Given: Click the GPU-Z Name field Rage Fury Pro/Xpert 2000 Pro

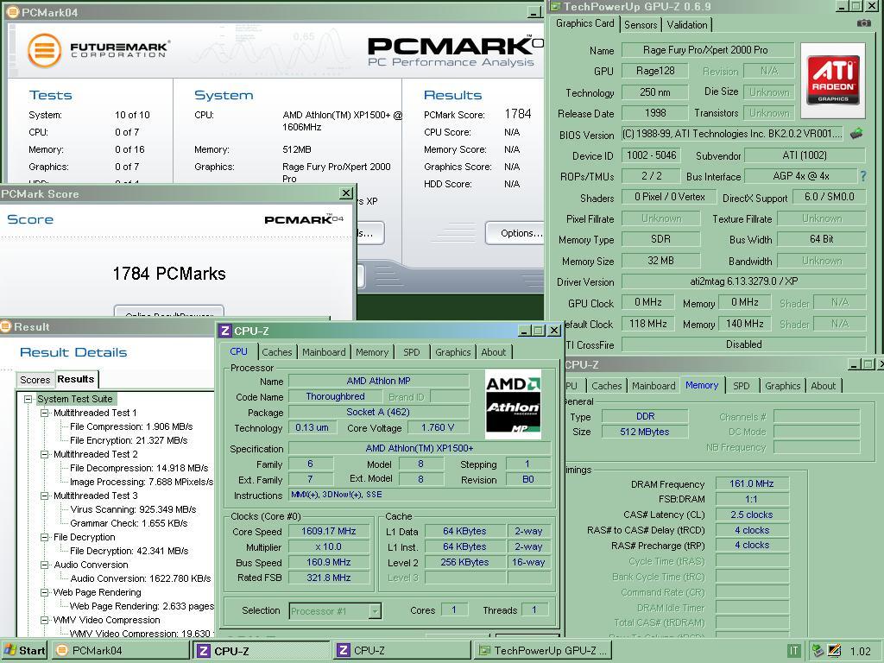Looking at the screenshot, I should [x=708, y=49].
